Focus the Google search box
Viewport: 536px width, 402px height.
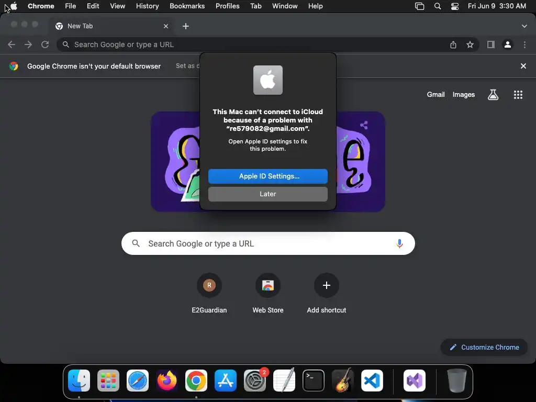[x=268, y=243]
